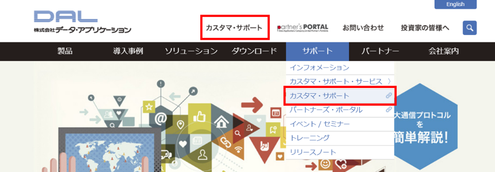Open the 会社案内 navigation menu
The height and width of the screenshot is (172, 495).
[444, 51]
